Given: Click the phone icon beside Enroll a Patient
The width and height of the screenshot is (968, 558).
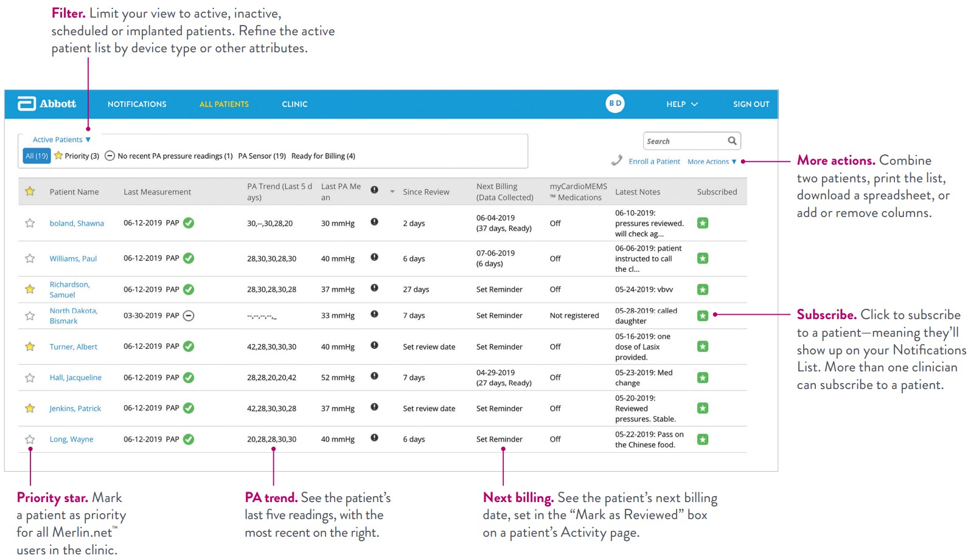Looking at the screenshot, I should click(617, 160).
